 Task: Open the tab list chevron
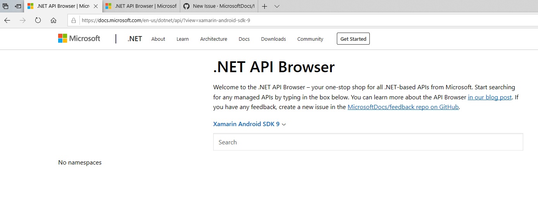[x=277, y=6]
